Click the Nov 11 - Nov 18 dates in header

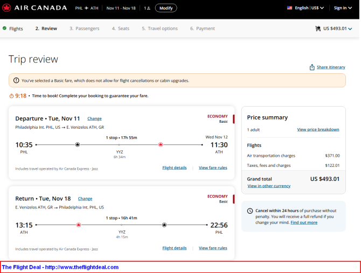[121, 8]
